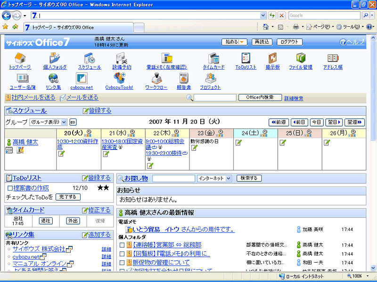Check the 提案書の作成 ToDo checkbox
The image size is (377, 282).
(x=10, y=188)
